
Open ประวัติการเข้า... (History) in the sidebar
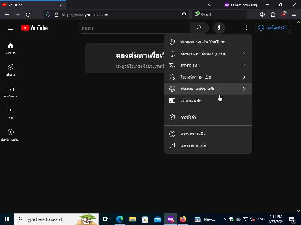pos(11,135)
